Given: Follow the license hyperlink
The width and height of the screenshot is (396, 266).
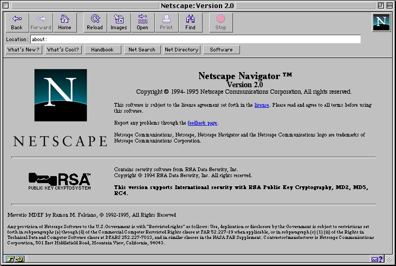Looking at the screenshot, I should pyautogui.click(x=262, y=105).
